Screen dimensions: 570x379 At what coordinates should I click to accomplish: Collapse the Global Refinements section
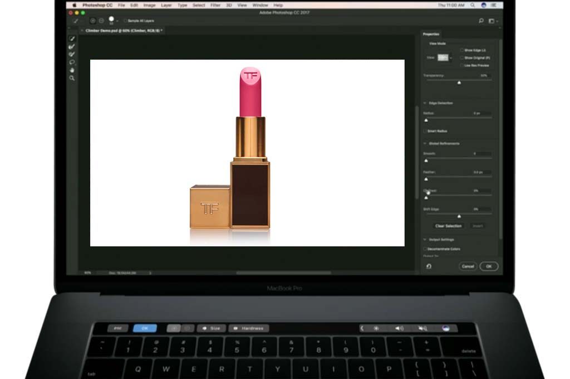(x=425, y=143)
